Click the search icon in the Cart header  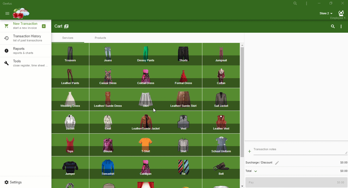point(333,26)
